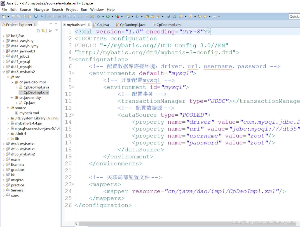This screenshot has width=300, height=227.
Task: Click the Save icon in toolbar
Action: 13,17
